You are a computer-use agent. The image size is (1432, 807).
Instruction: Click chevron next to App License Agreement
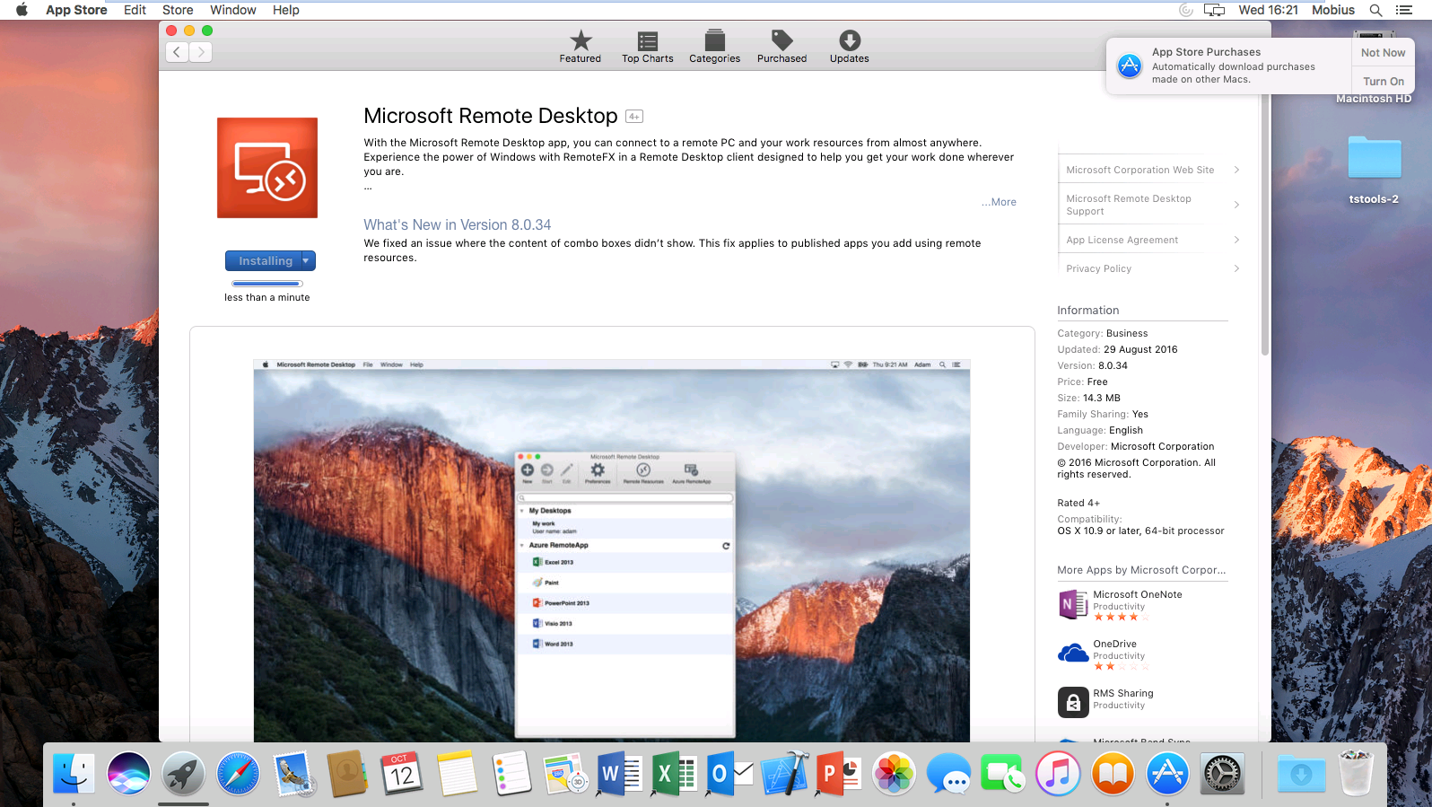(1236, 240)
